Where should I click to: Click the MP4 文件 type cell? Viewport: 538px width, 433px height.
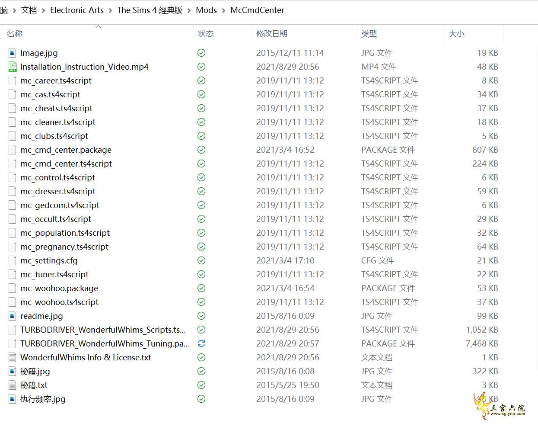[x=379, y=67]
